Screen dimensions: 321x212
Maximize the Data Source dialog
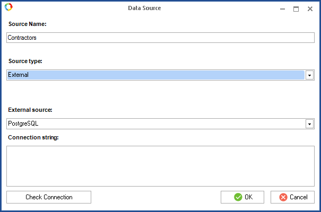[x=296, y=9]
